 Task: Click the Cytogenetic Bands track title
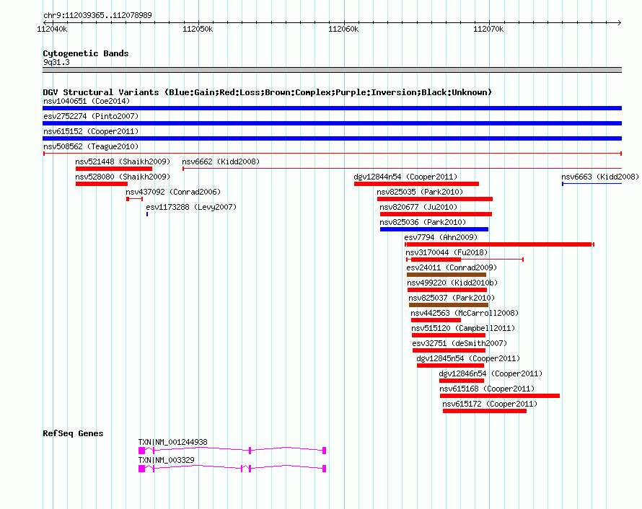86,53
